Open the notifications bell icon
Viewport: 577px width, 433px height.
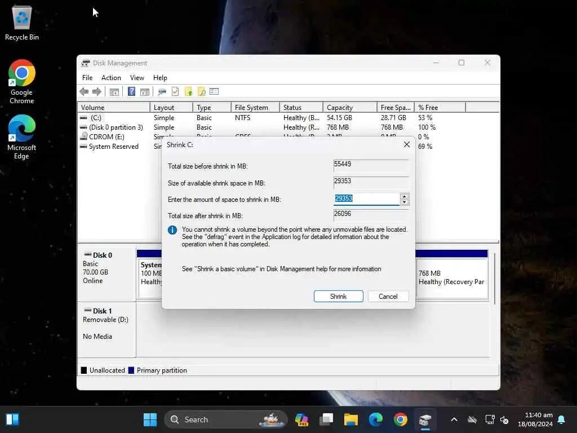click(x=562, y=419)
